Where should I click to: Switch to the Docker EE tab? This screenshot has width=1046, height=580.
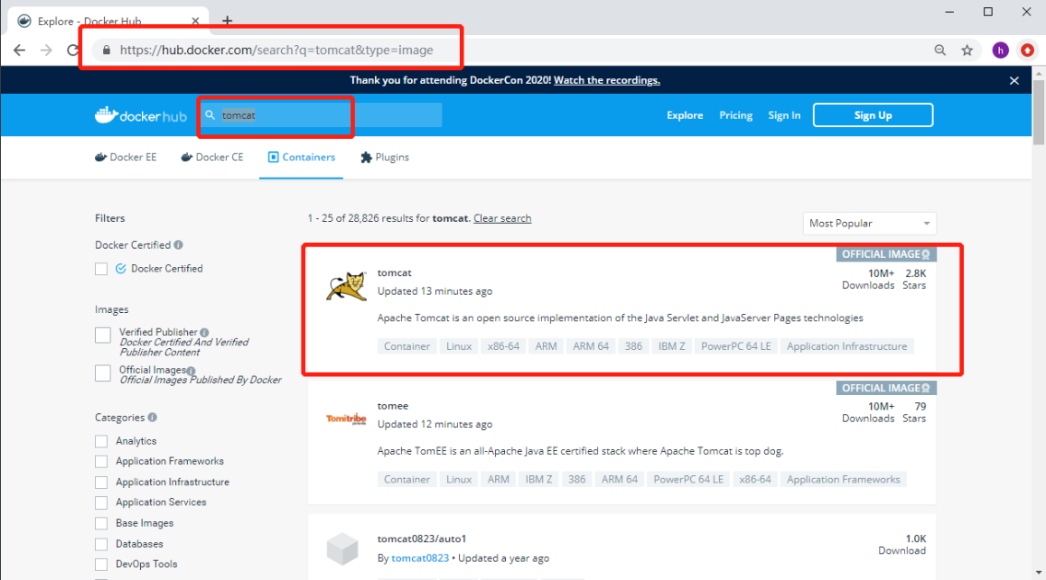[125, 157]
